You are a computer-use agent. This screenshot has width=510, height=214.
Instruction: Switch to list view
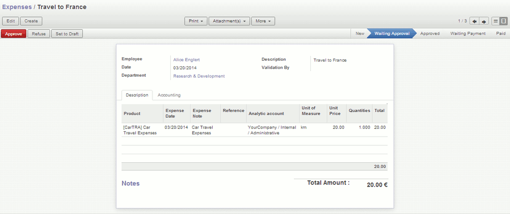[496, 21]
